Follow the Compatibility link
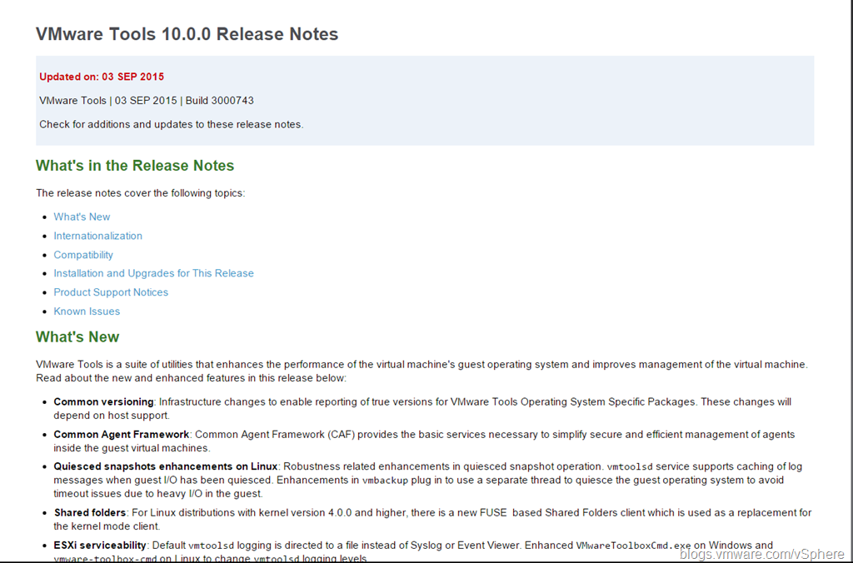The width and height of the screenshot is (853, 563). coord(83,255)
